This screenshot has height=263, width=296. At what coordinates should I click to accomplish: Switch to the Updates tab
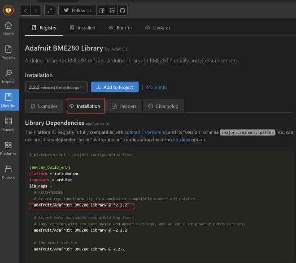point(157,28)
